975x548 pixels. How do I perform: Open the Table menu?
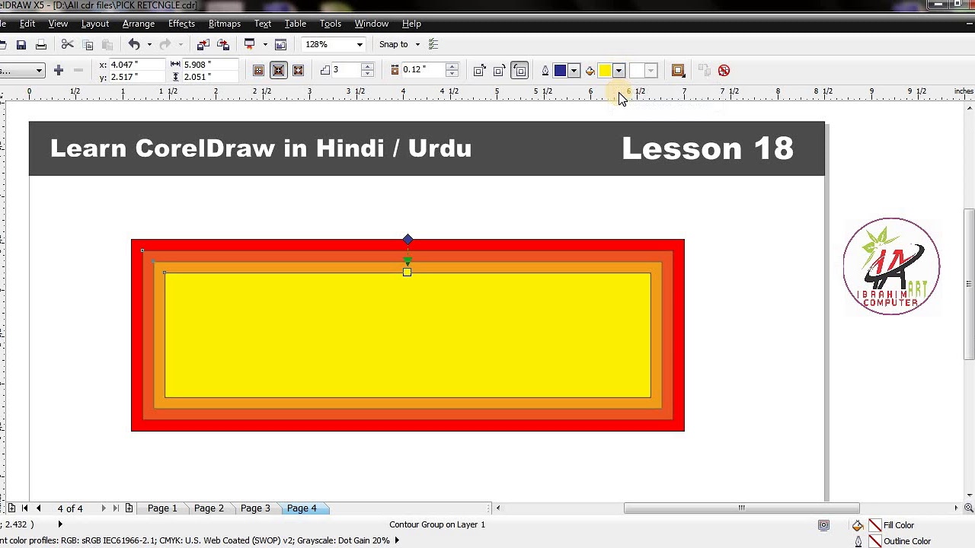pos(296,24)
